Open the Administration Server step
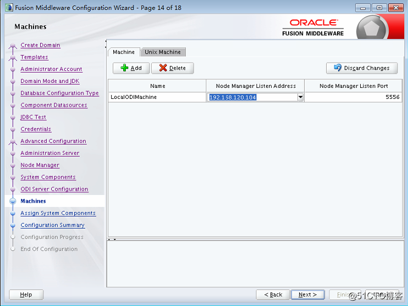Image resolution: width=408 pixels, height=306 pixels. pyautogui.click(x=50, y=153)
